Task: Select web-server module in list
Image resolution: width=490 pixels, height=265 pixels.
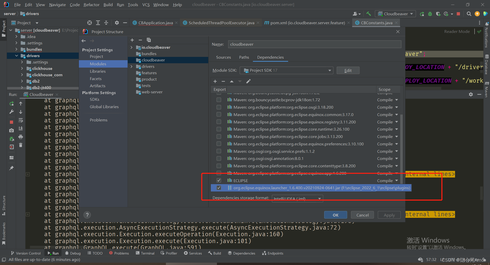Action: 152,92
